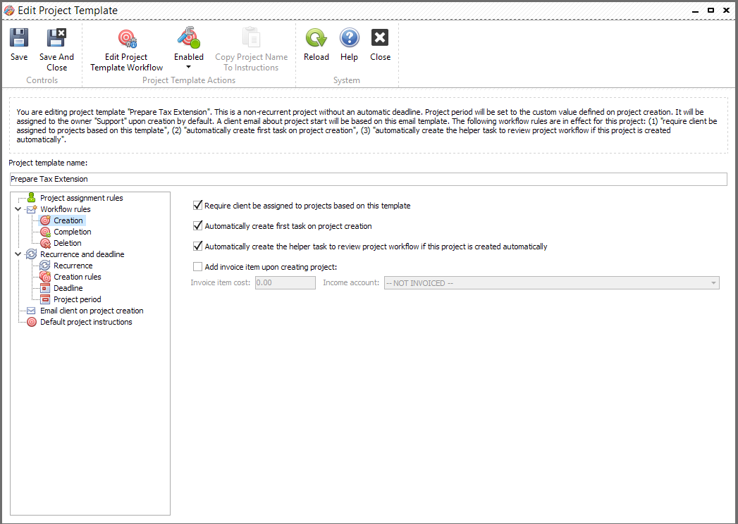Select the Project period tree item
This screenshot has width=738, height=524.
tap(78, 299)
